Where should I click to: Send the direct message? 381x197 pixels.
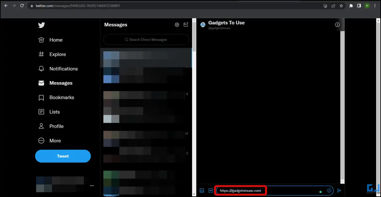tap(339, 191)
